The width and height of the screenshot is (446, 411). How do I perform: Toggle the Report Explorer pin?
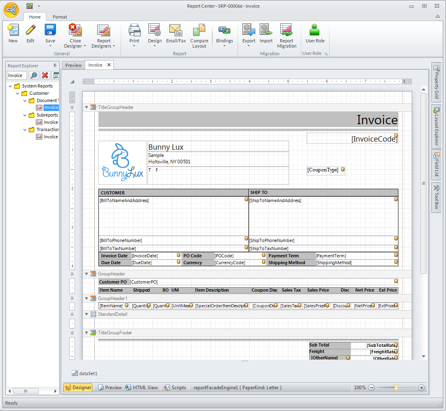[x=55, y=66]
